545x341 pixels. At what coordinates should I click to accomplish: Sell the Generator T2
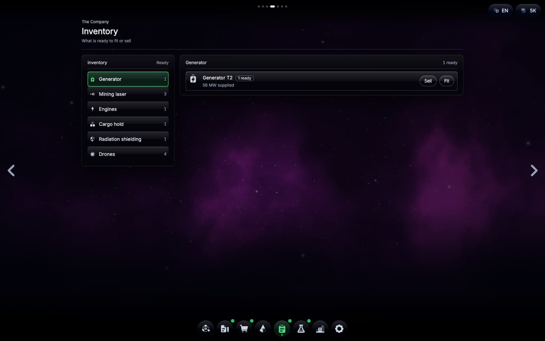coord(428,81)
